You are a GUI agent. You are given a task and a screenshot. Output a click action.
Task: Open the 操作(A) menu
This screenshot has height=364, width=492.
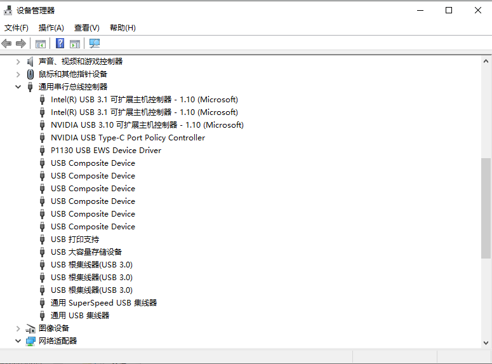pyautogui.click(x=51, y=28)
